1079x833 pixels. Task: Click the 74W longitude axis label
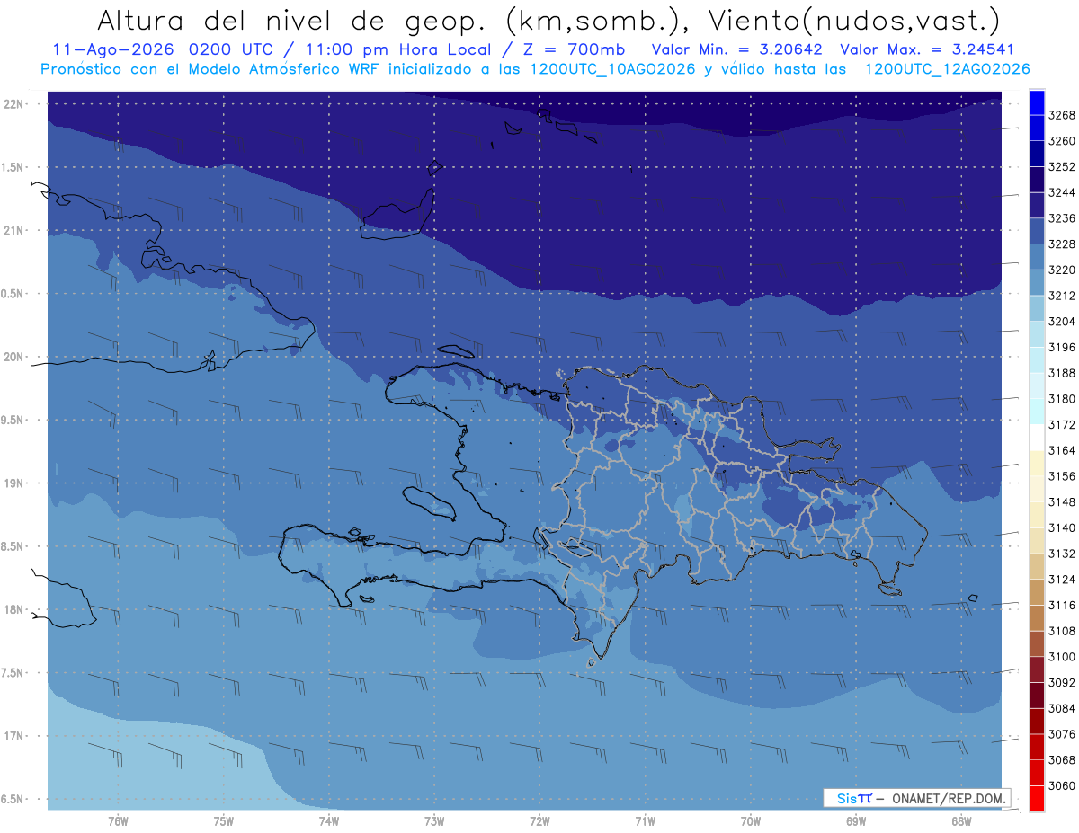point(328,821)
